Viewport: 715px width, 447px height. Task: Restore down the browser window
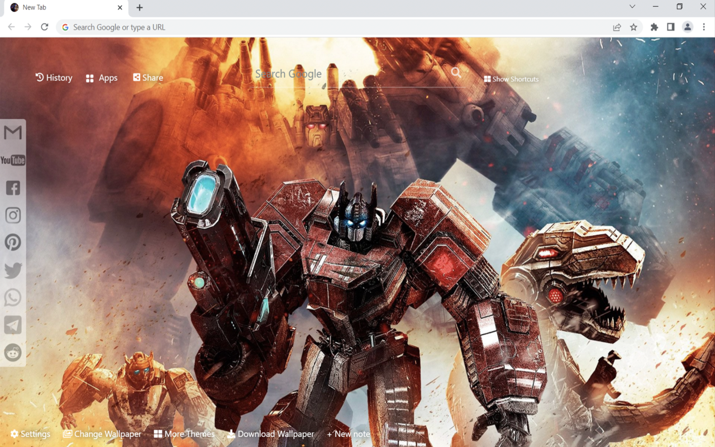point(679,7)
